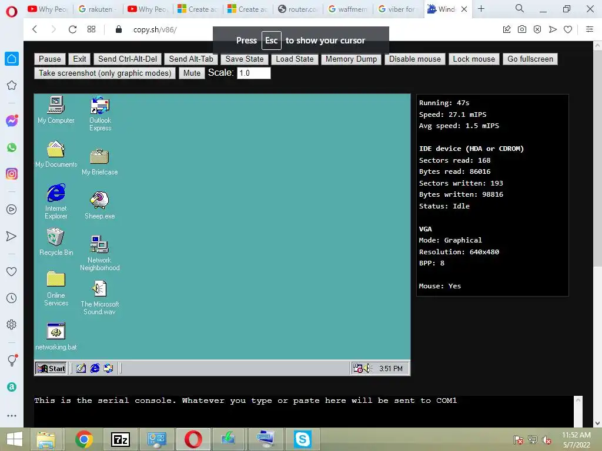Image resolution: width=602 pixels, height=451 pixels.
Task: Open My Computer desktop icon
Action: [x=56, y=110]
